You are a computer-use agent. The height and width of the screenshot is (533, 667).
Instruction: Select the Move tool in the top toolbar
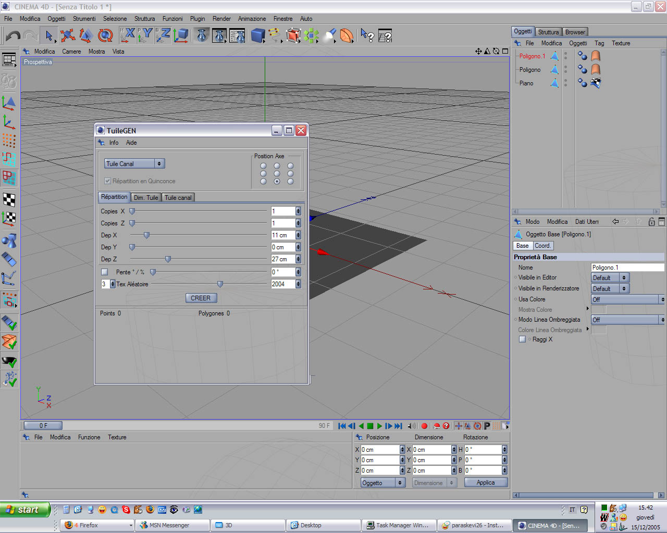[67, 35]
